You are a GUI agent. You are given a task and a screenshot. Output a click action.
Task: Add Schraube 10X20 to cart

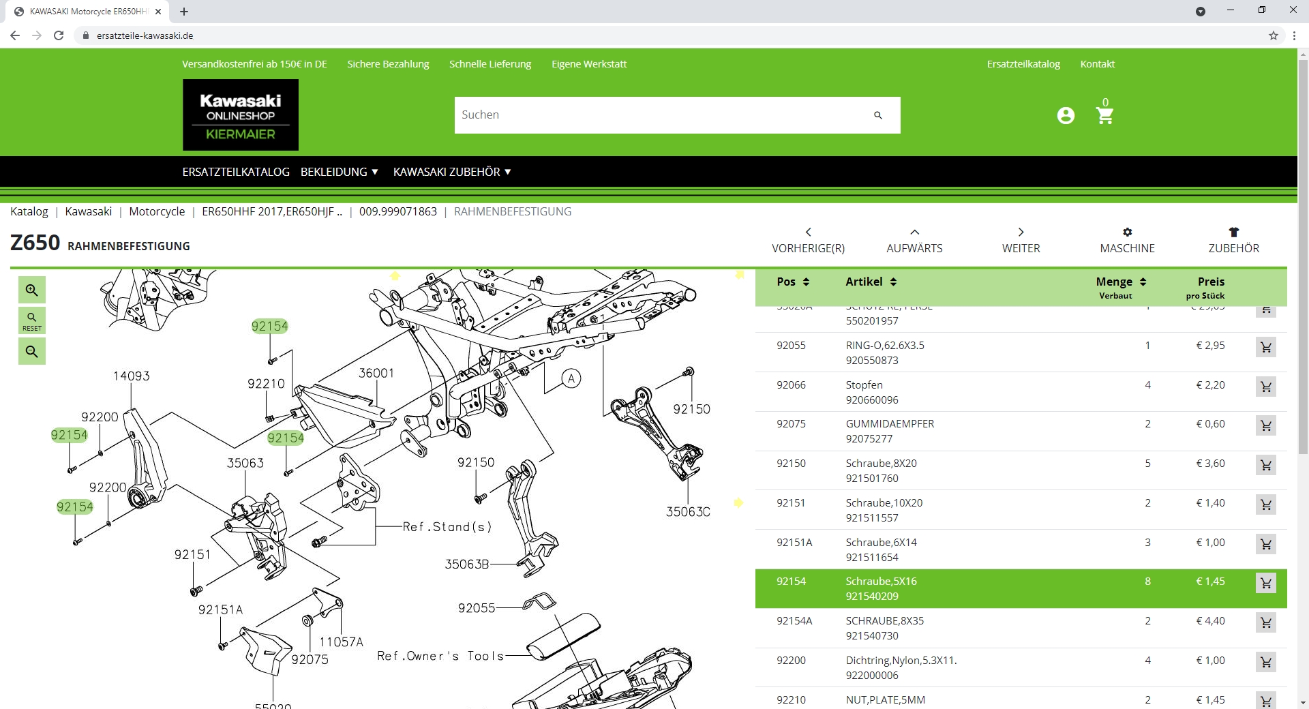tap(1266, 505)
